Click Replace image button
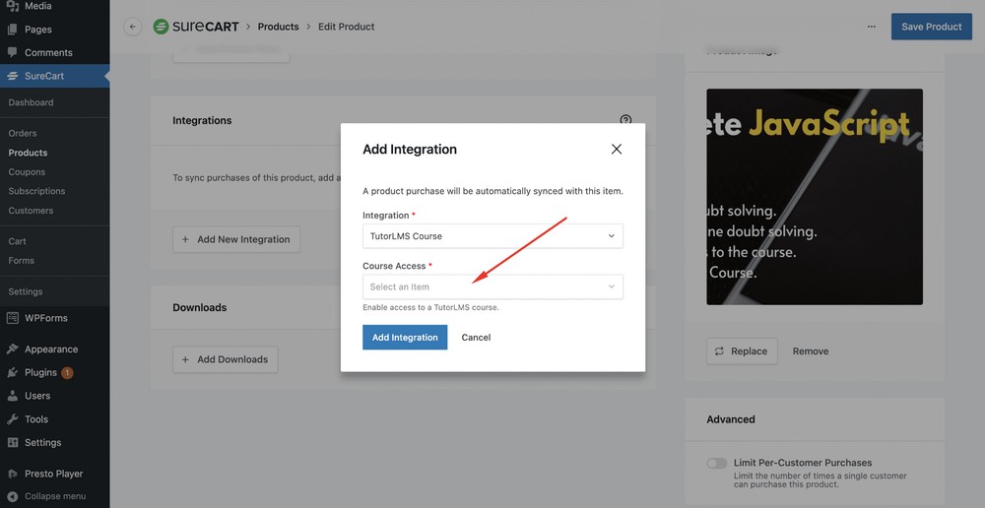985x508 pixels. point(742,351)
